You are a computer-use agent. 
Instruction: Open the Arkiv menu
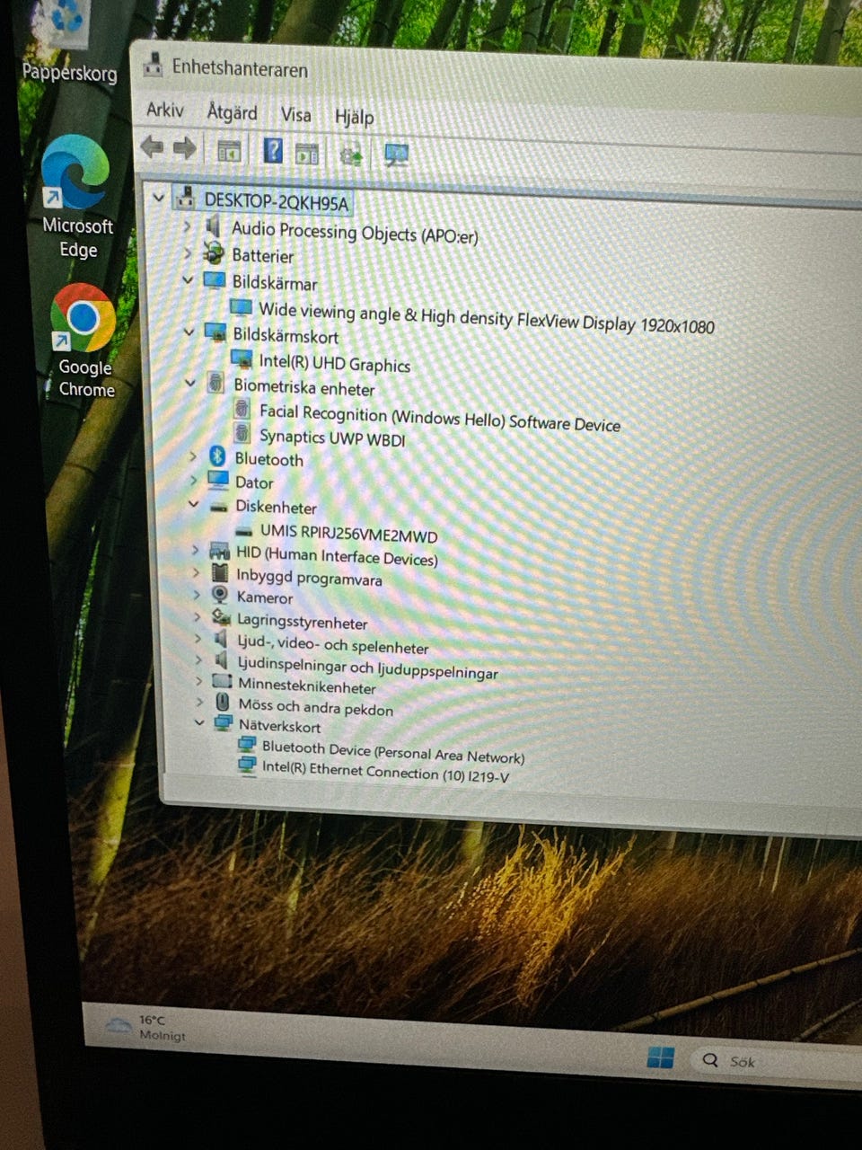[165, 110]
